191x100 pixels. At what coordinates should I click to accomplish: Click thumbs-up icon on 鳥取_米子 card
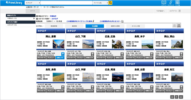click(x=152, y=54)
